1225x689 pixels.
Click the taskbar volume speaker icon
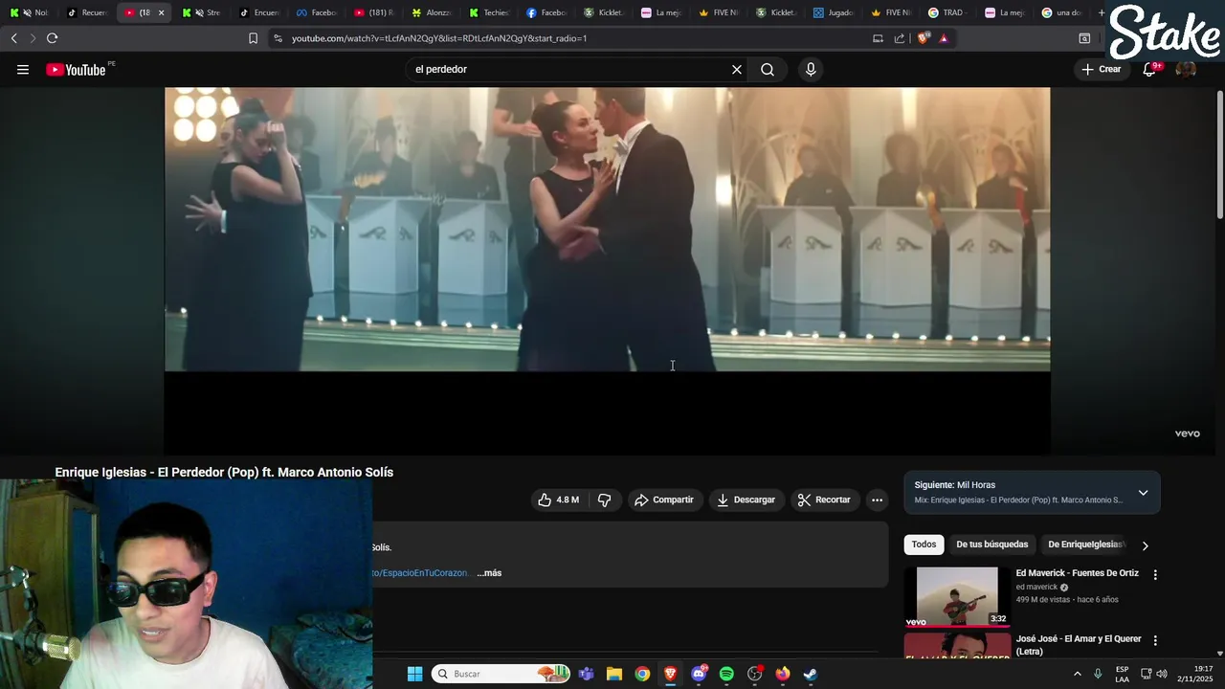pyautogui.click(x=1162, y=674)
